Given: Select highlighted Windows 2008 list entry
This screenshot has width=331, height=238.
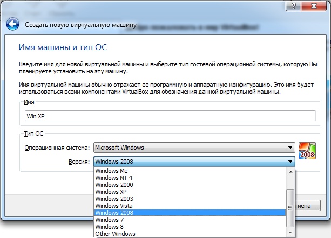Looking at the screenshot, I should (190, 213).
